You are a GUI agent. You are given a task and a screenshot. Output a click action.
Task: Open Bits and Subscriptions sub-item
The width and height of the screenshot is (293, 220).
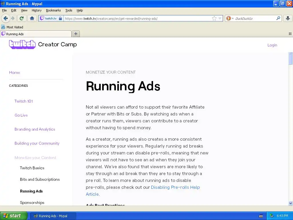pyautogui.click(x=40, y=179)
